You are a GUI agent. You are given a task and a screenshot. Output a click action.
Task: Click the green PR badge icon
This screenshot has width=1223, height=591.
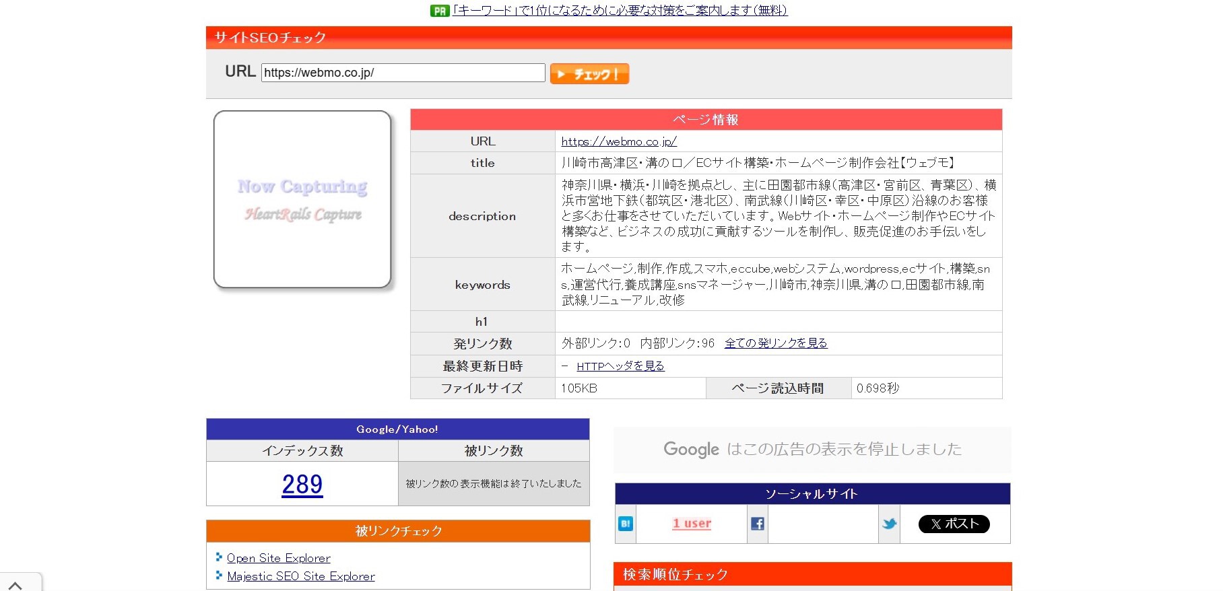[x=440, y=11]
